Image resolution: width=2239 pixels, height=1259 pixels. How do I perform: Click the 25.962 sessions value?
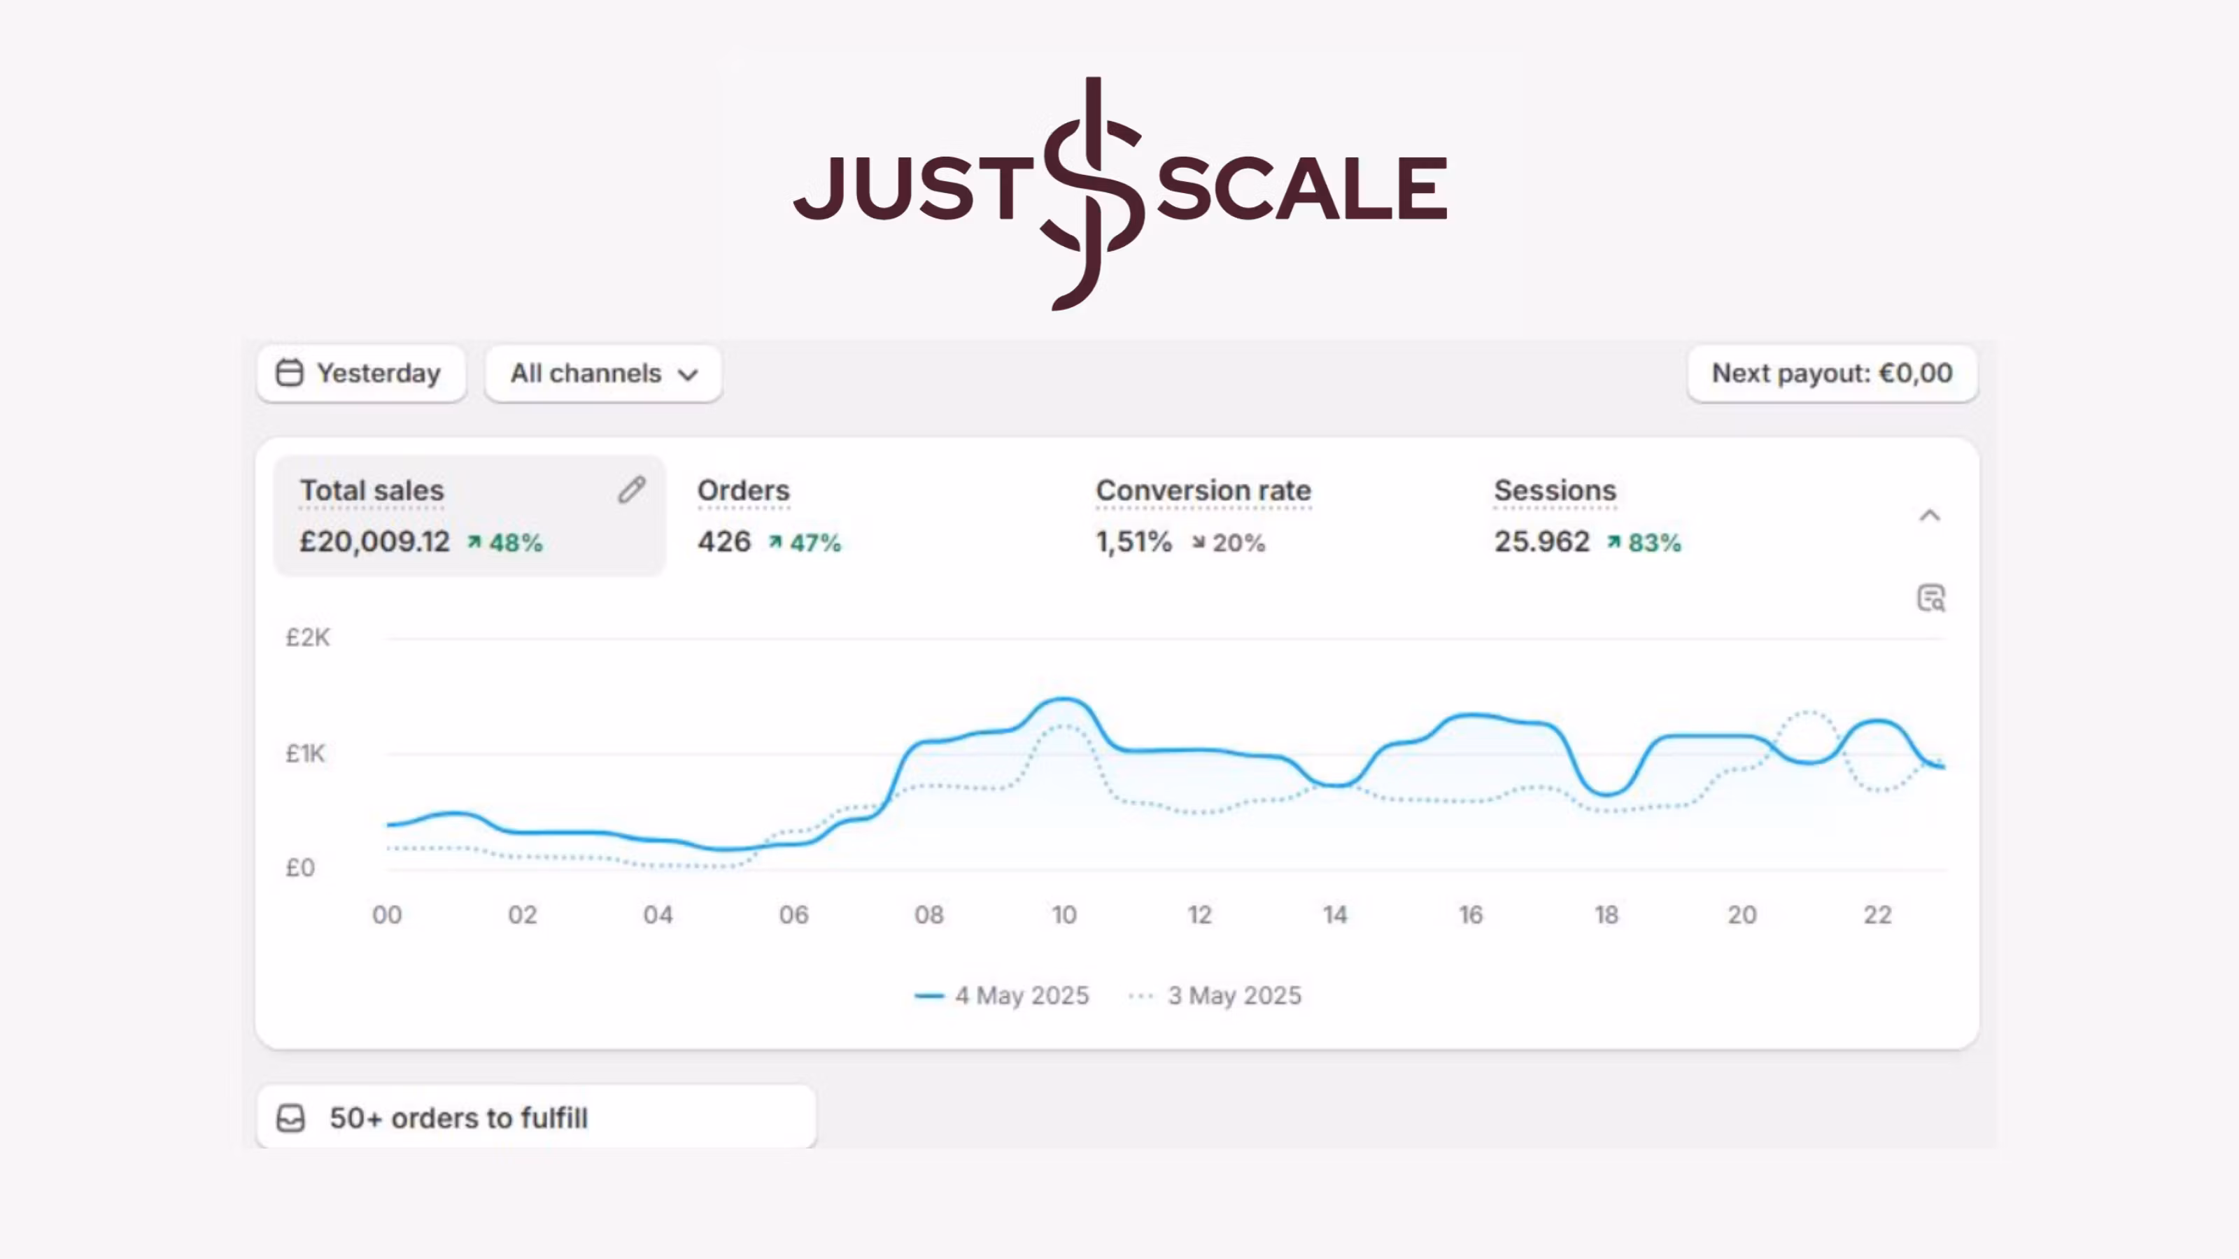[1541, 541]
